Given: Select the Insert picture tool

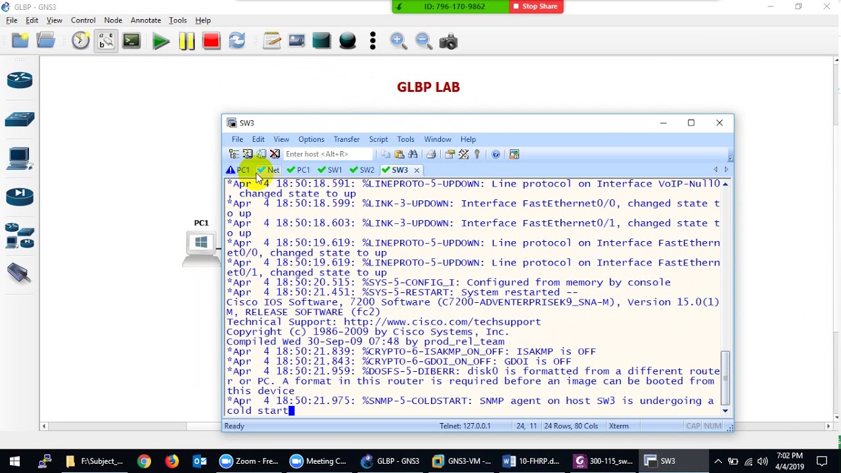Looking at the screenshot, I should pyautogui.click(x=296, y=41).
